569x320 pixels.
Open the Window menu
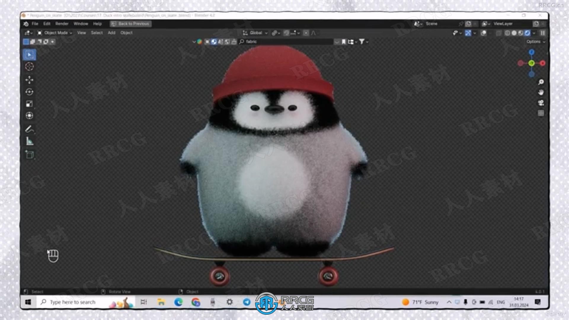(x=81, y=24)
